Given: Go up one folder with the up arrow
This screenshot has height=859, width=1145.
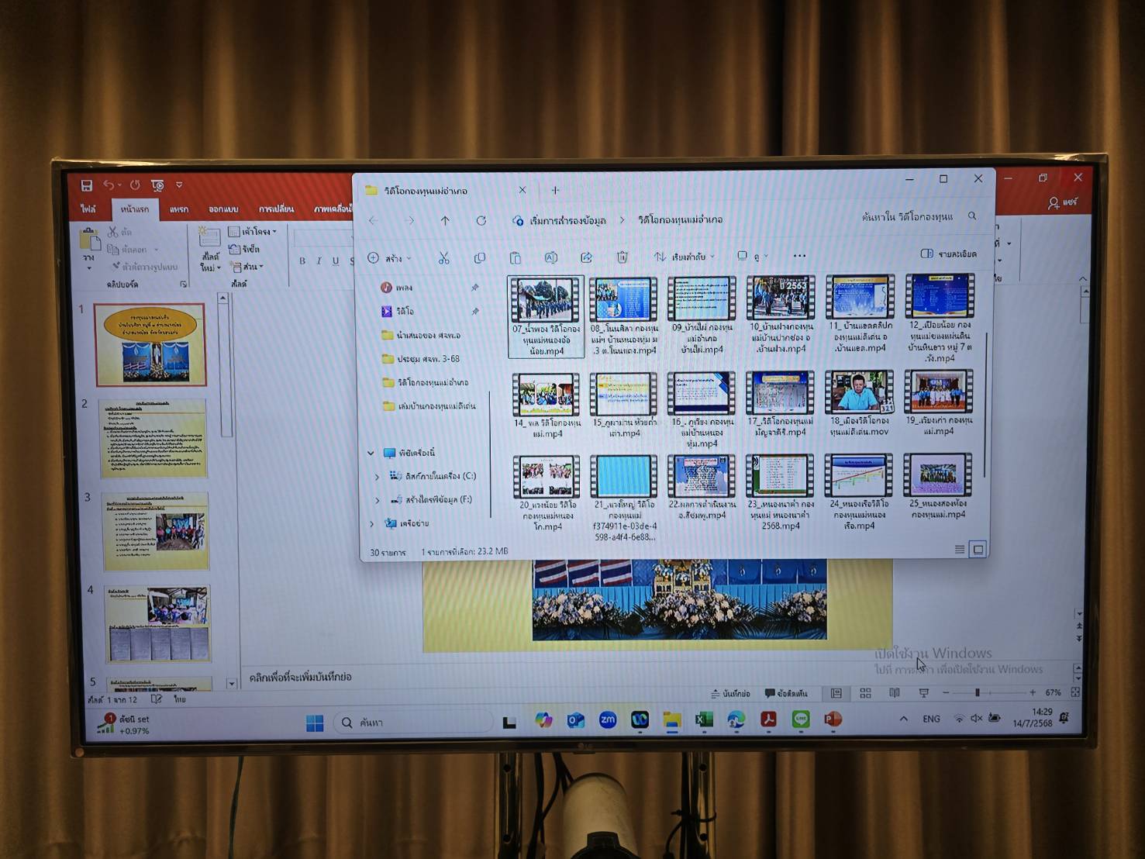Looking at the screenshot, I should [445, 221].
